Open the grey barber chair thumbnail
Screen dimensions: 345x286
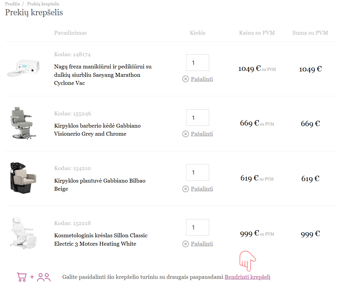[23, 123]
